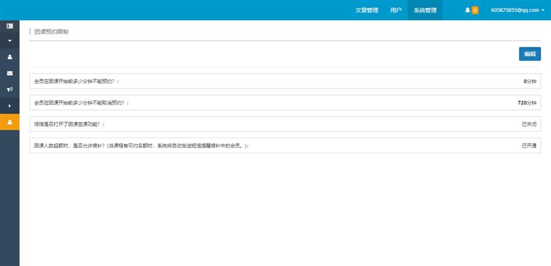Click the 团课人数超额时 waitlist setting label

[x=141, y=146]
